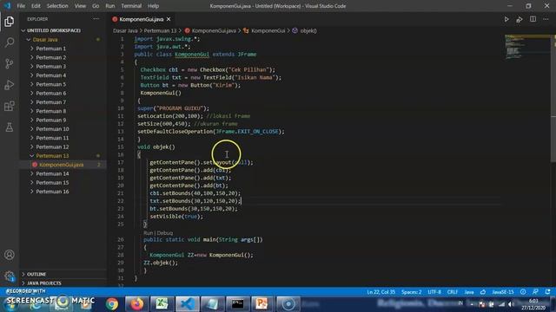The width and height of the screenshot is (556, 312).
Task: Expand the Pertemuan 5 folder
Action: 50,84
